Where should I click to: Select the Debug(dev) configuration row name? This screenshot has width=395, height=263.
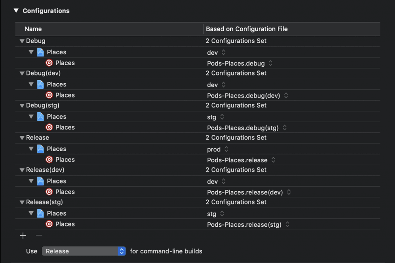click(43, 73)
